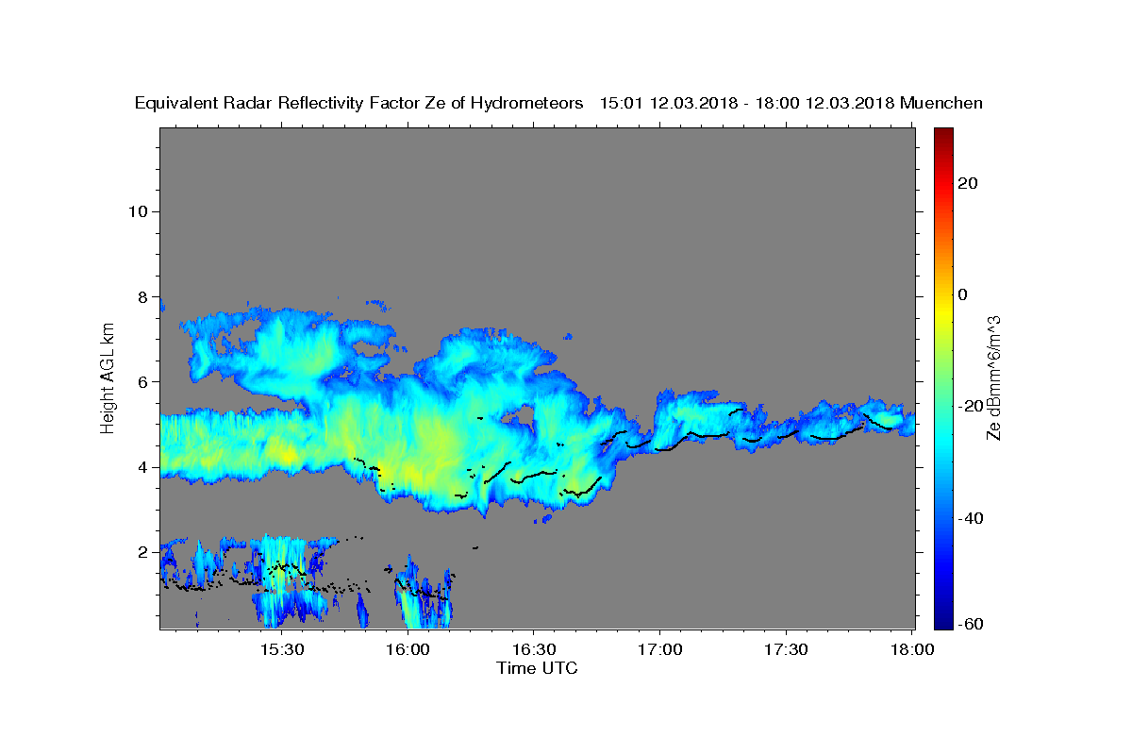Image resolution: width=1132 pixels, height=755 pixels.
Task: Click the height tick label '4'
Action: 142,466
